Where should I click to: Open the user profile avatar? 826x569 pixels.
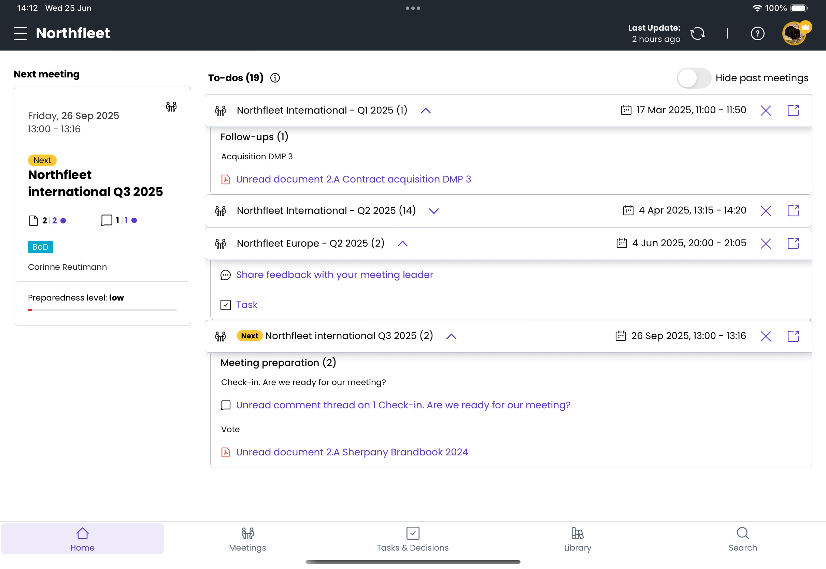(x=794, y=33)
